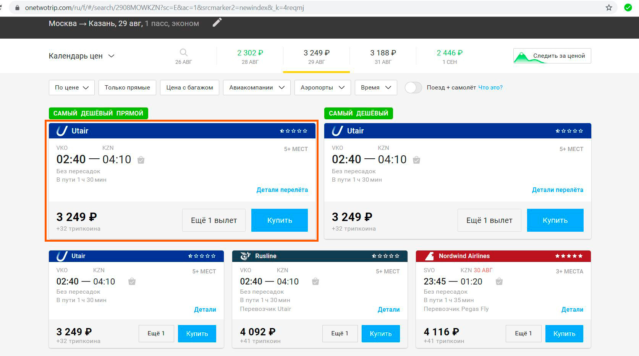Image resolution: width=639 pixels, height=356 pixels.
Task: Click star rating in Rusline card
Action: [385, 256]
